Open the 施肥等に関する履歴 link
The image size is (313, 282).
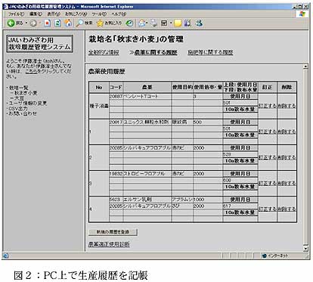coord(210,52)
